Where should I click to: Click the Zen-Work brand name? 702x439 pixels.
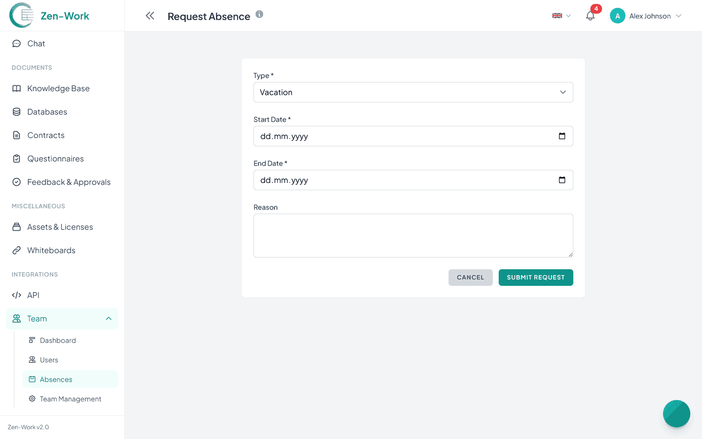(65, 16)
